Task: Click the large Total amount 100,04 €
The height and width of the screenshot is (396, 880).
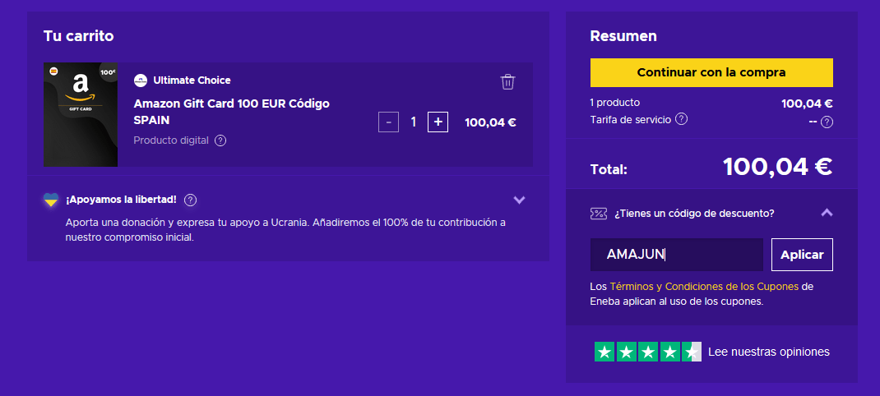Action: pyautogui.click(x=777, y=167)
